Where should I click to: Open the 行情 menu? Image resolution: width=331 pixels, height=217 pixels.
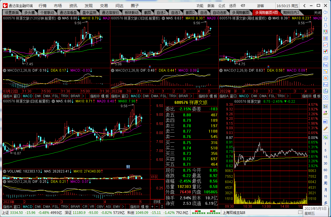(42, 6)
